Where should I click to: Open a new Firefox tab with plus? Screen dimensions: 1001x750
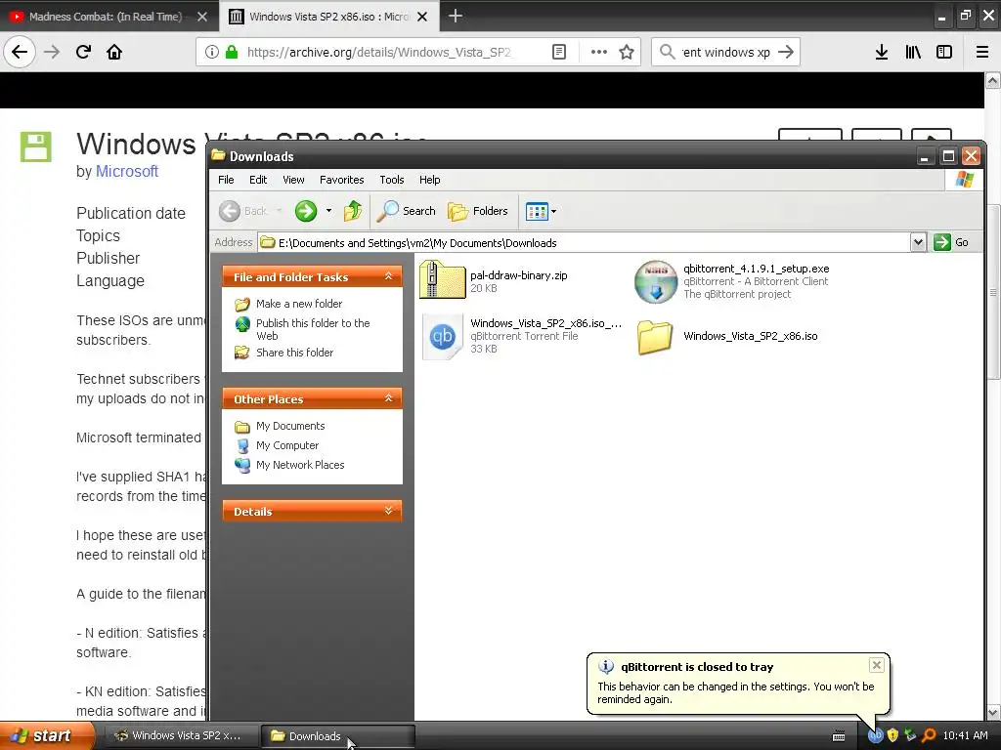(x=456, y=16)
